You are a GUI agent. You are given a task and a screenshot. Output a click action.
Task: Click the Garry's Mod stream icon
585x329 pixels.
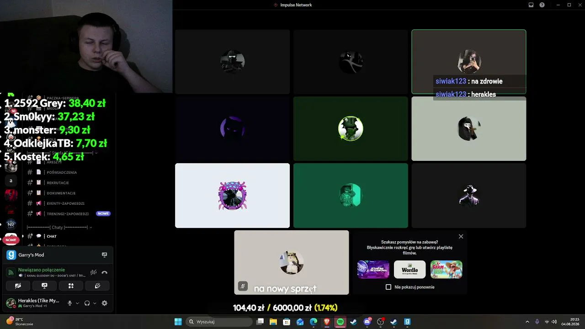104,255
